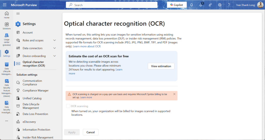Open Usage center (preview) rail icon
Viewport: 265px width, 140px height.
7,39
